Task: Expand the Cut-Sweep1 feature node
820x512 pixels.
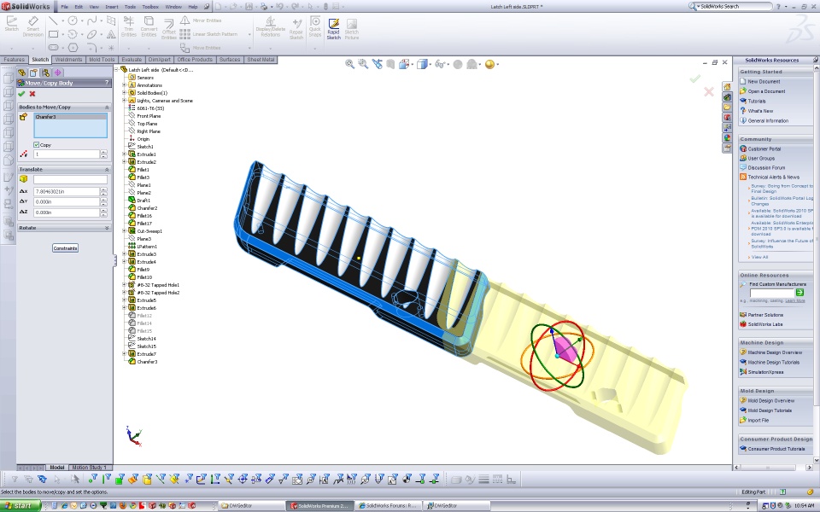Action: pyautogui.click(x=125, y=231)
